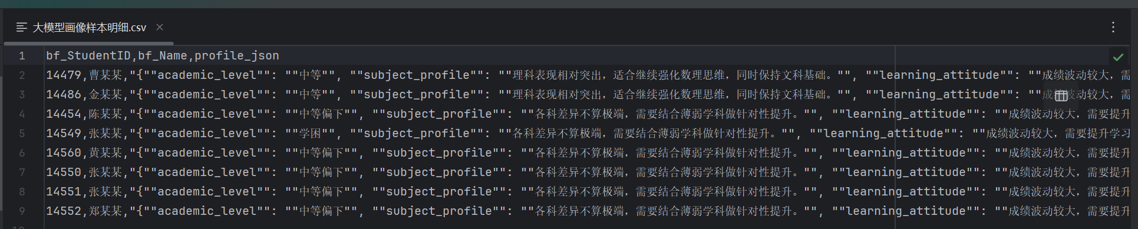Click header text profile_json on line 1
The height and width of the screenshot is (229, 1138).
tap(237, 55)
